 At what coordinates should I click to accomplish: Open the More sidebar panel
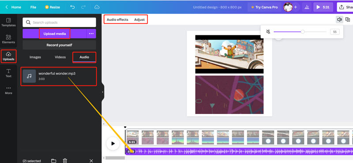tap(8, 90)
